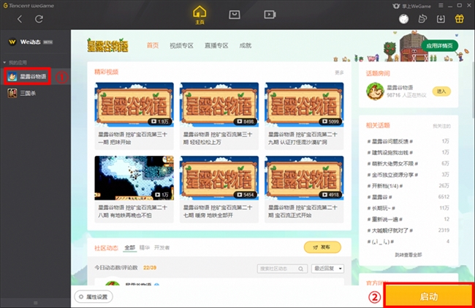
Task: Open 属性设置 properties settings
Action: (x=94, y=297)
